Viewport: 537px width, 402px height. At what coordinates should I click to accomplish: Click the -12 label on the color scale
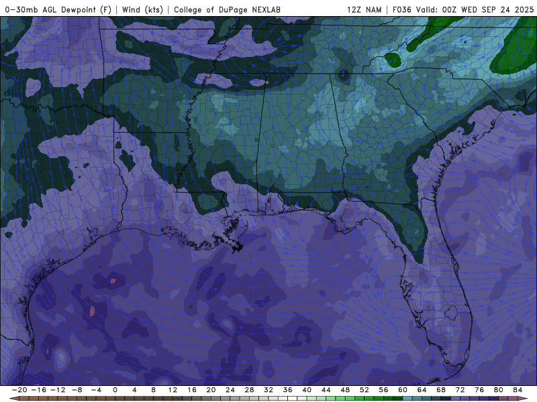[x=58, y=390]
